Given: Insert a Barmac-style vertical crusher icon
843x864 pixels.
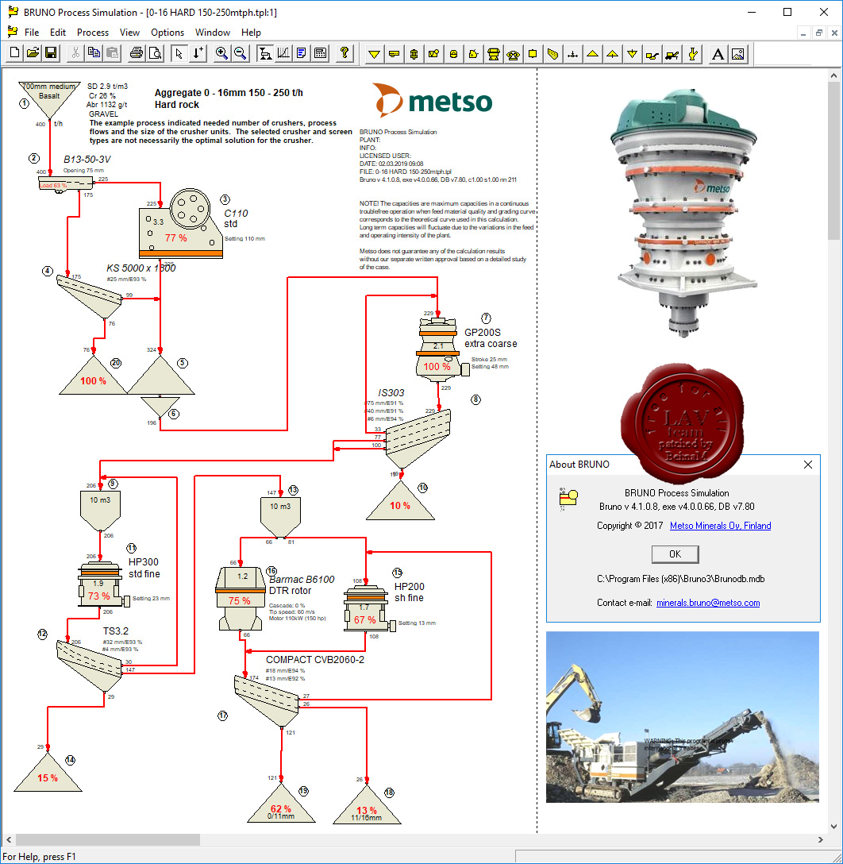Looking at the screenshot, I should pos(494,54).
